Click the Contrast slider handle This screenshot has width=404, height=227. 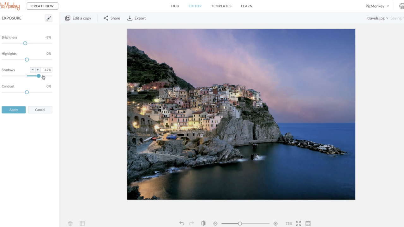pos(27,92)
